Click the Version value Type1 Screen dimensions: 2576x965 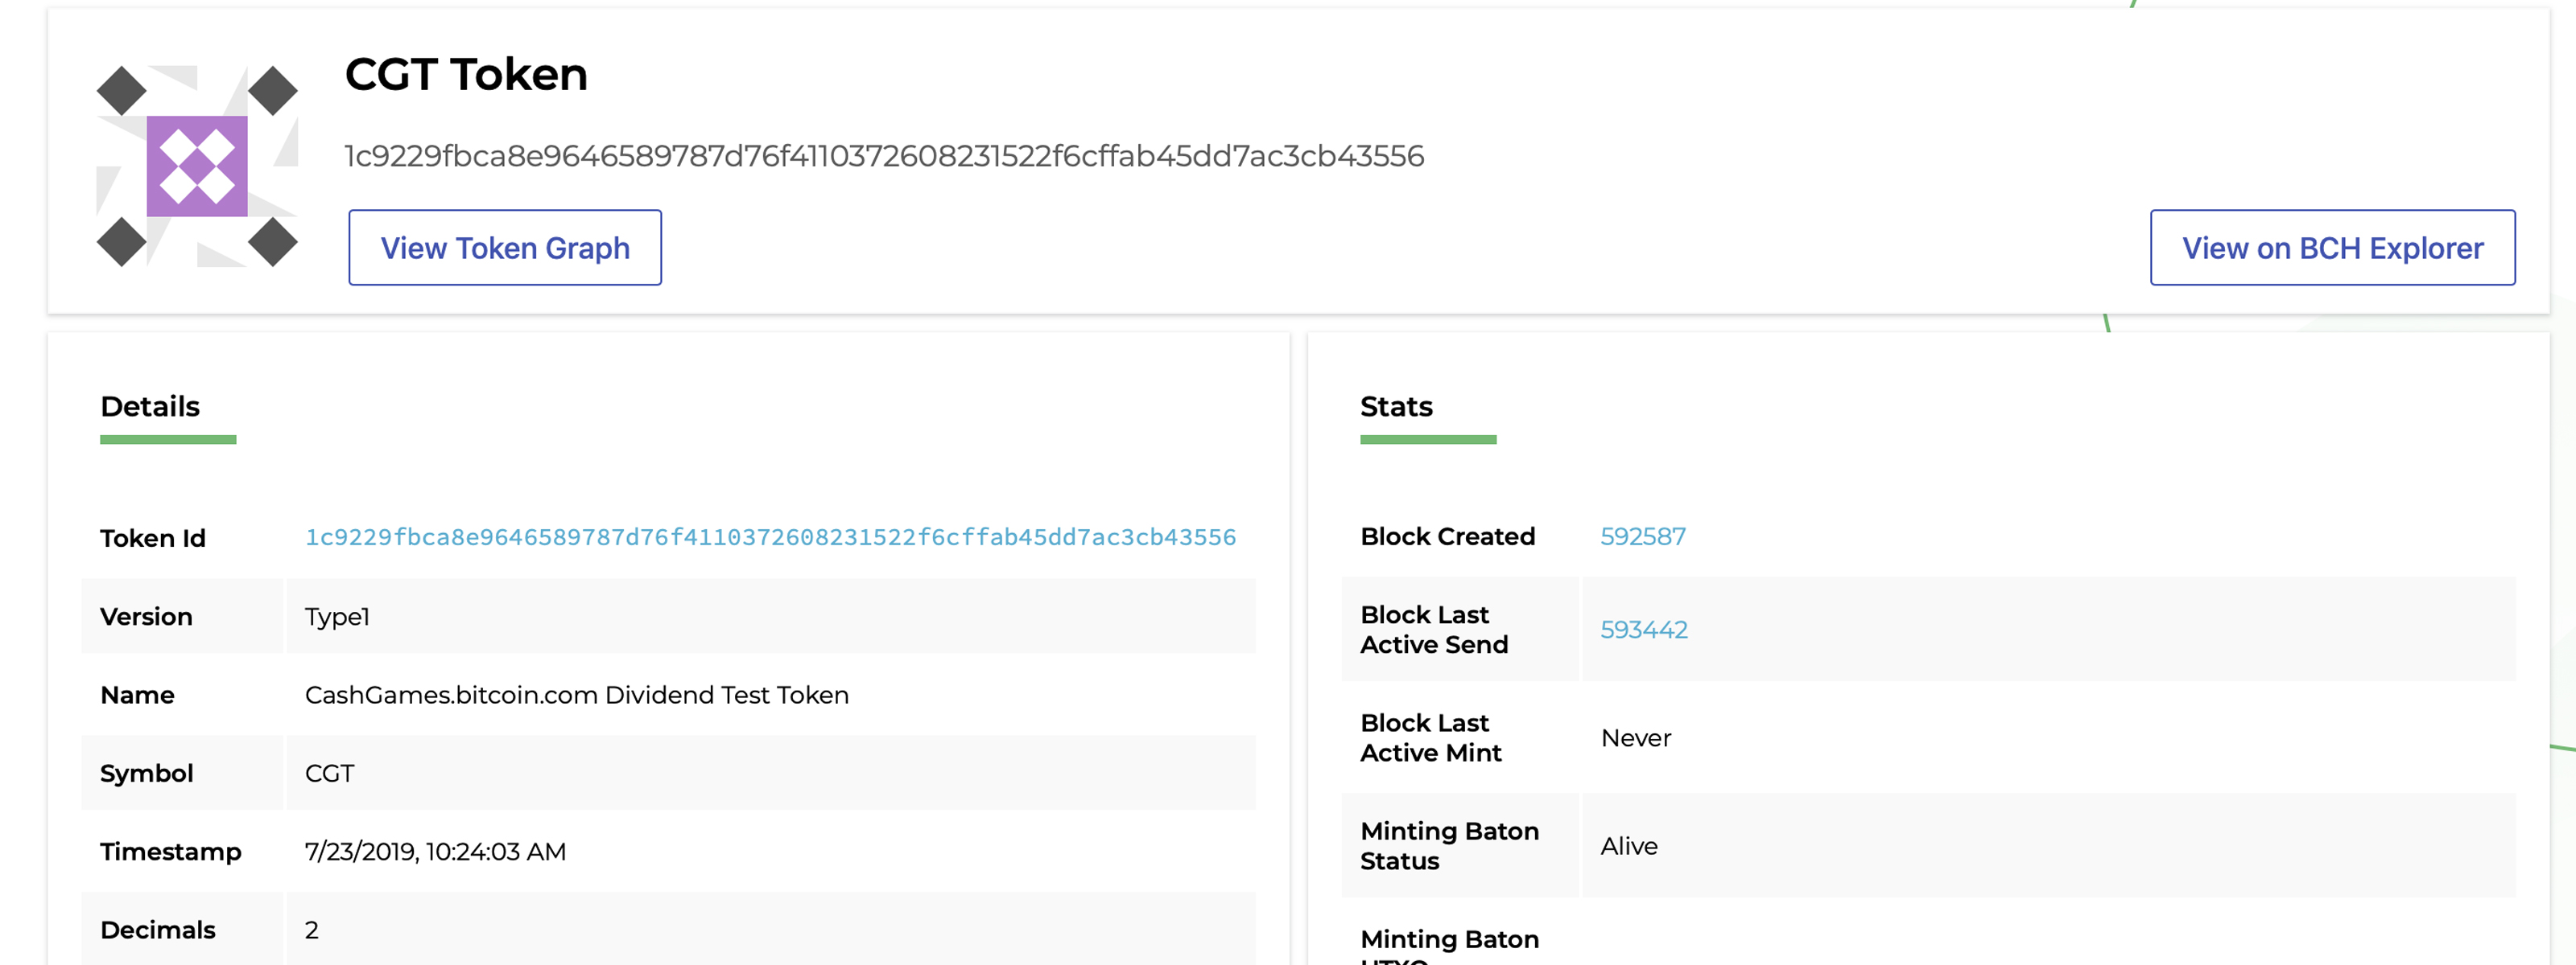point(337,616)
